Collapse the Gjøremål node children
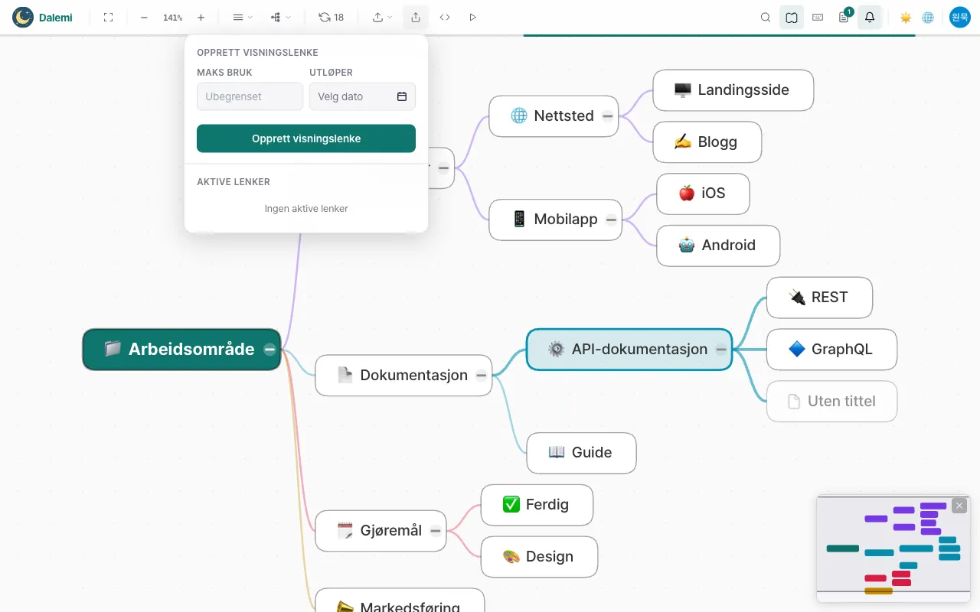This screenshot has width=980, height=612. coord(435,531)
